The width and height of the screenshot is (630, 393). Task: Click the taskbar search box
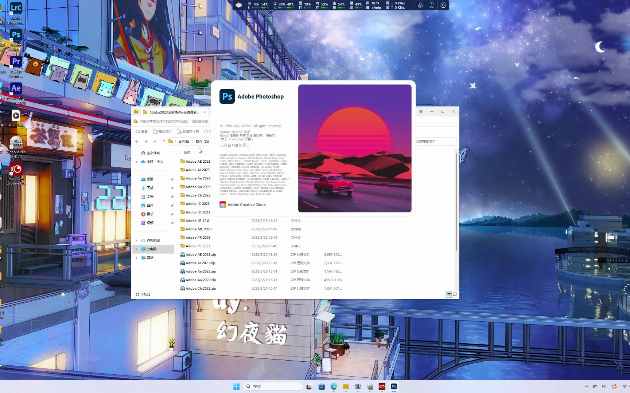click(x=273, y=386)
